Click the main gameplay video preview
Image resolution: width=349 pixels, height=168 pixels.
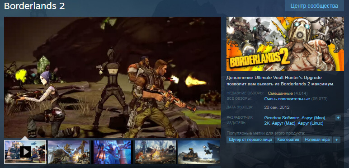[x=113, y=77]
